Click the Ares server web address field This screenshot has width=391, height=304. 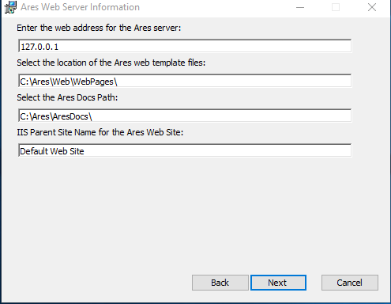pyautogui.click(x=185, y=46)
